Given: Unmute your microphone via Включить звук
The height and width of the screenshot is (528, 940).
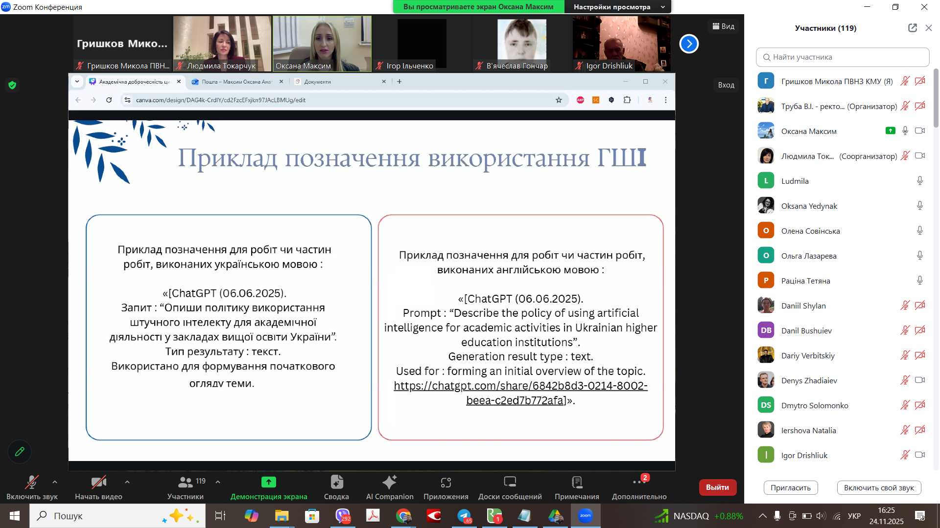Looking at the screenshot, I should tap(31, 486).
